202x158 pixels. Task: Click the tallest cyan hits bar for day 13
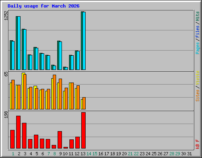84,41
